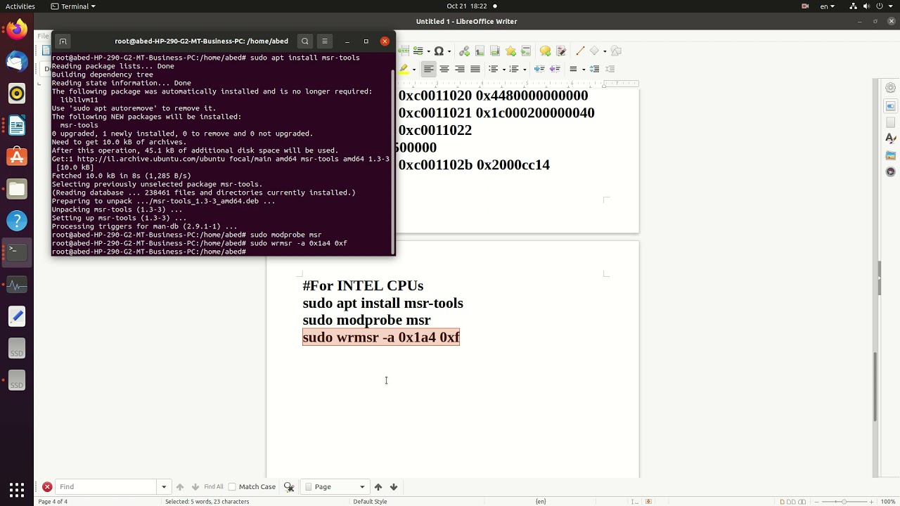Click the Activities button
The height and width of the screenshot is (506, 900).
point(20,6)
